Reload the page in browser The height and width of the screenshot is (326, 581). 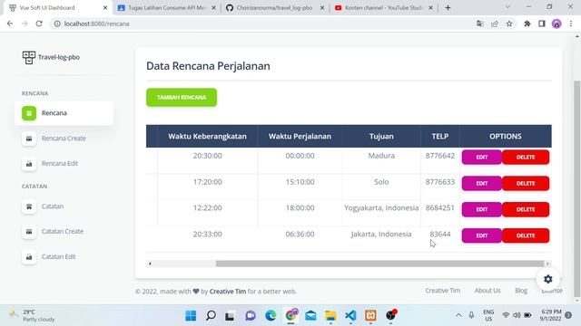[39, 24]
